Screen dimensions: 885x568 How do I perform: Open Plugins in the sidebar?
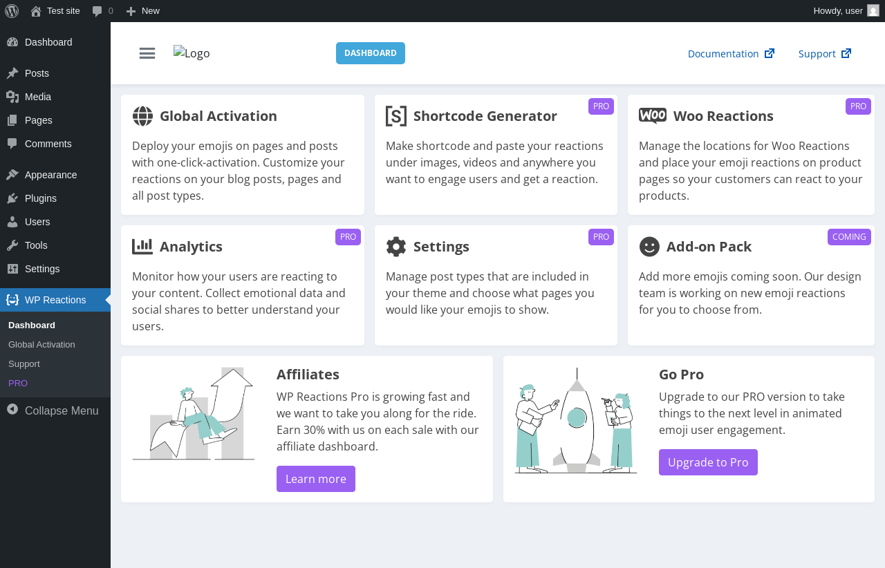click(x=55, y=198)
